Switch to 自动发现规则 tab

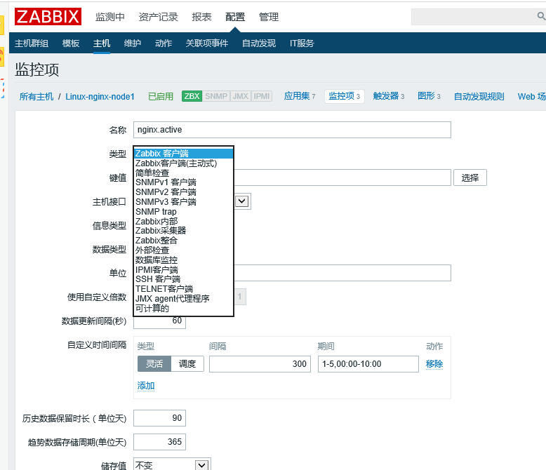[479, 96]
